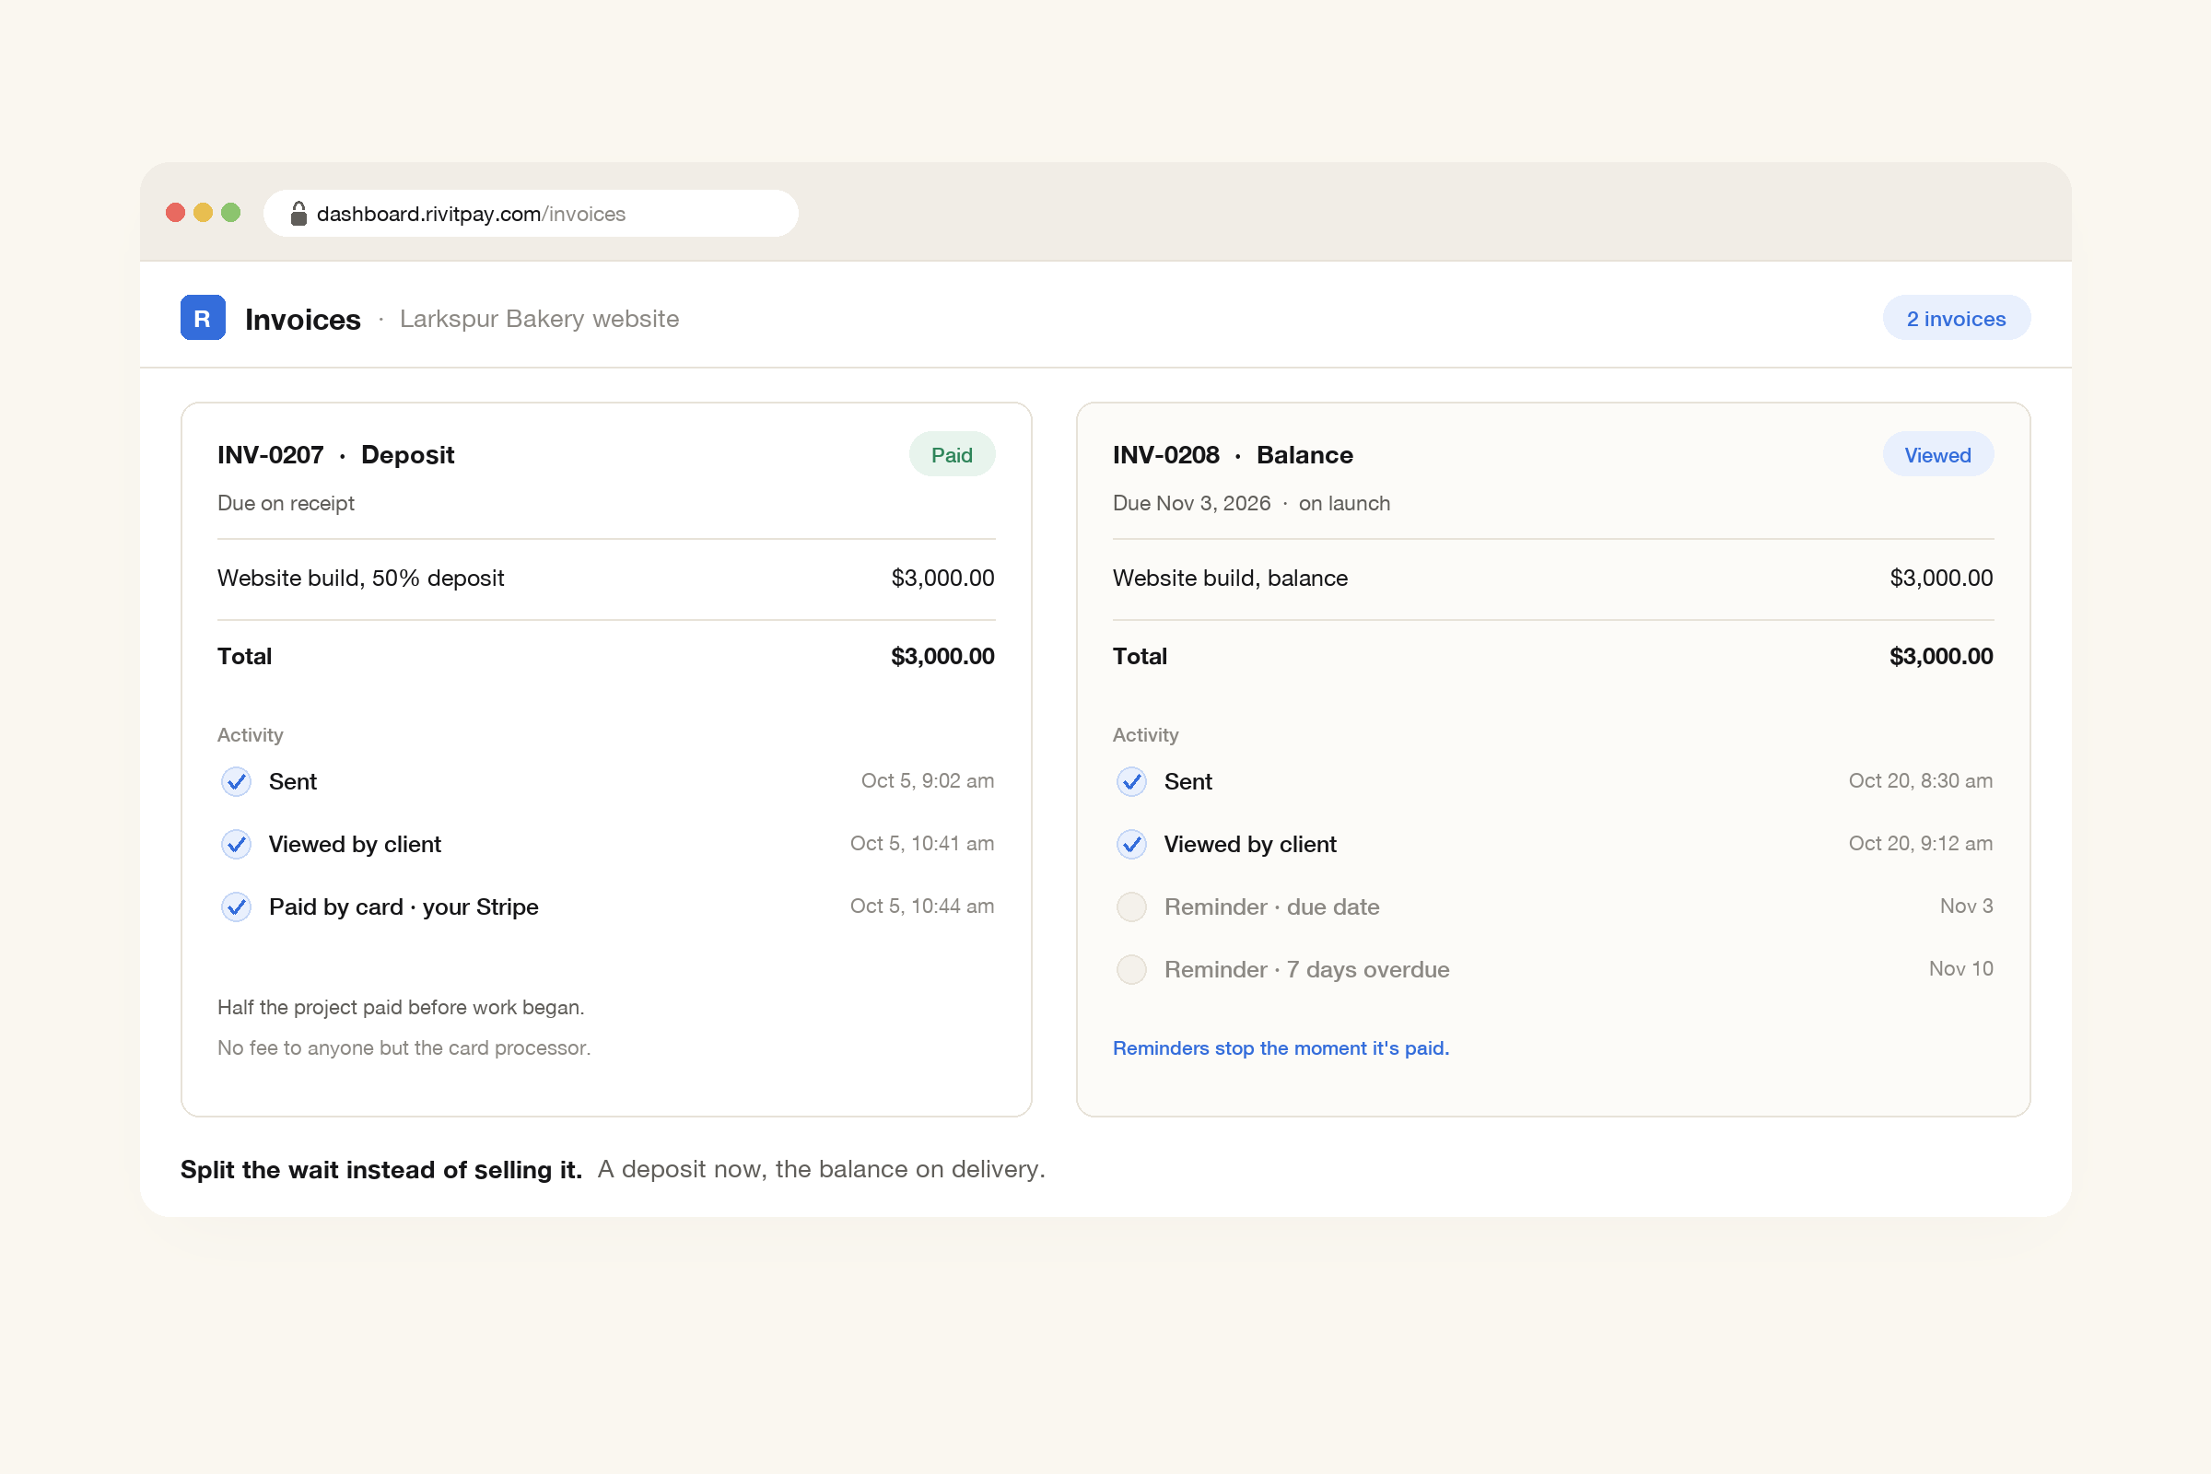Click the Sent check icon on INV-0208
Viewport: 2211px width, 1474px height.
point(1132,781)
